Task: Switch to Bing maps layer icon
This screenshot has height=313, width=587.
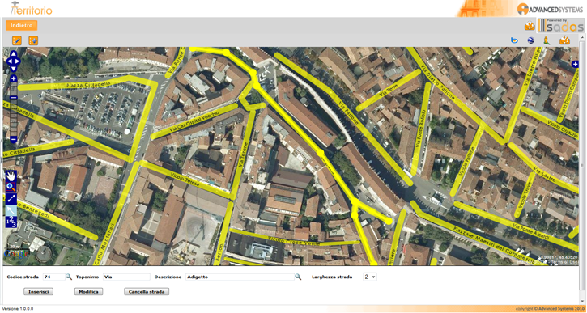Action: pyautogui.click(x=514, y=40)
